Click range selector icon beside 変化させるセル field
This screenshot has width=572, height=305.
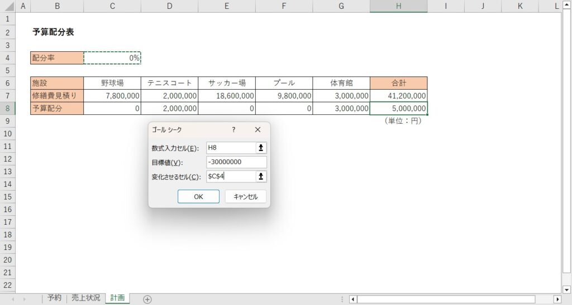[261, 176]
